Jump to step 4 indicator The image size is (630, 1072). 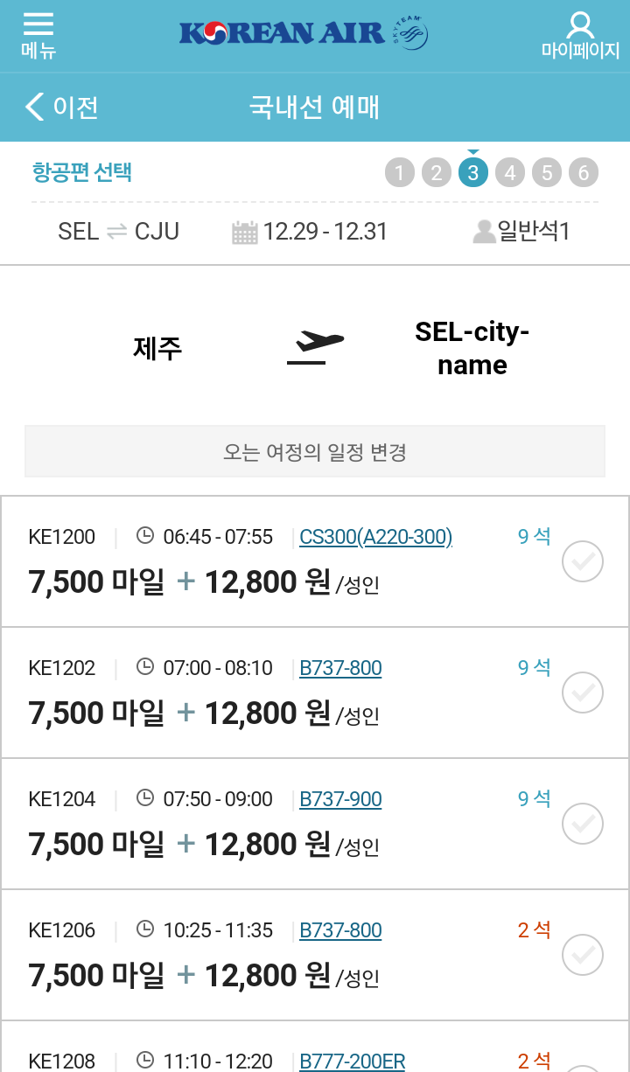pos(509,172)
